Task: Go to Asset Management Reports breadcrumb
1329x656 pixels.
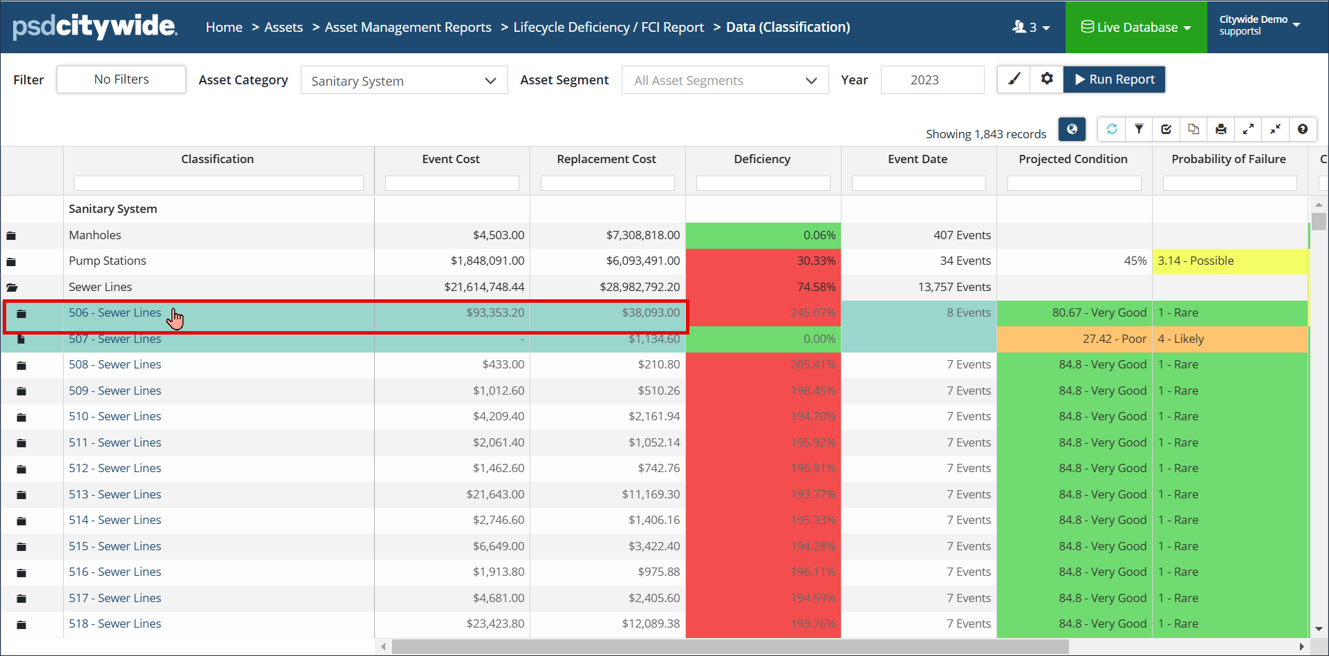Action: [x=408, y=28]
